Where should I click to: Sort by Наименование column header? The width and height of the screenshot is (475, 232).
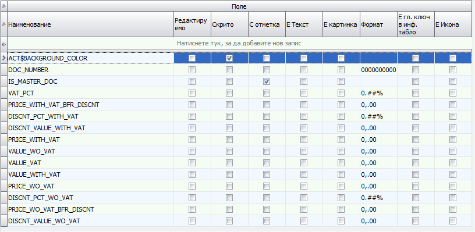tap(90, 24)
